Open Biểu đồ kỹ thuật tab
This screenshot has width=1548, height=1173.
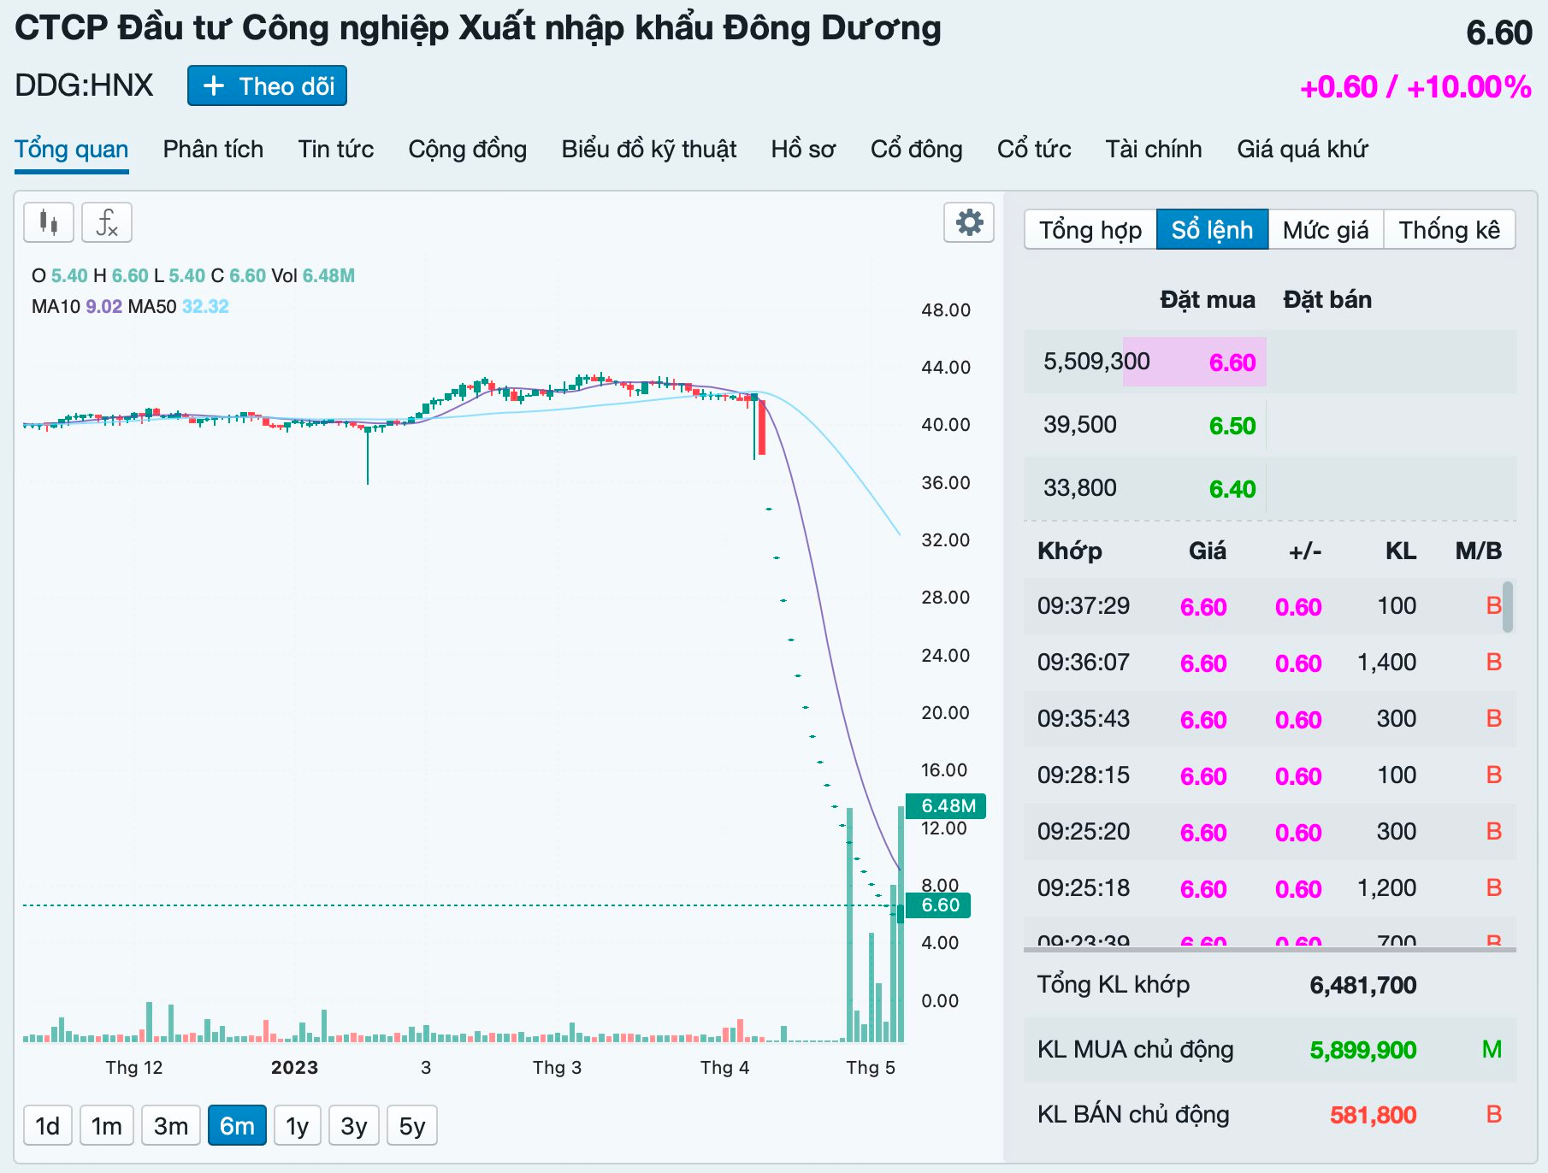(x=649, y=150)
